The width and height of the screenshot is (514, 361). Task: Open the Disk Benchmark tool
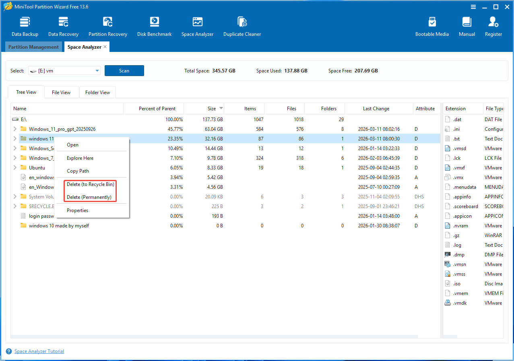[x=154, y=25]
